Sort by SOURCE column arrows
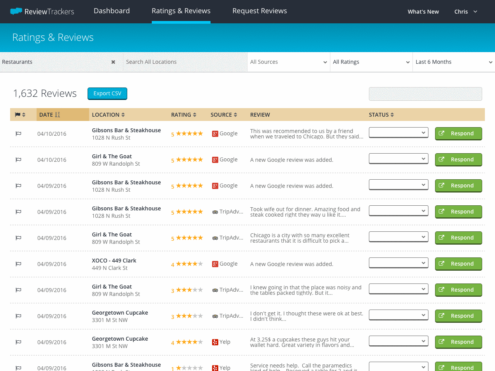Viewport: 495px width, 371px height. click(x=235, y=115)
